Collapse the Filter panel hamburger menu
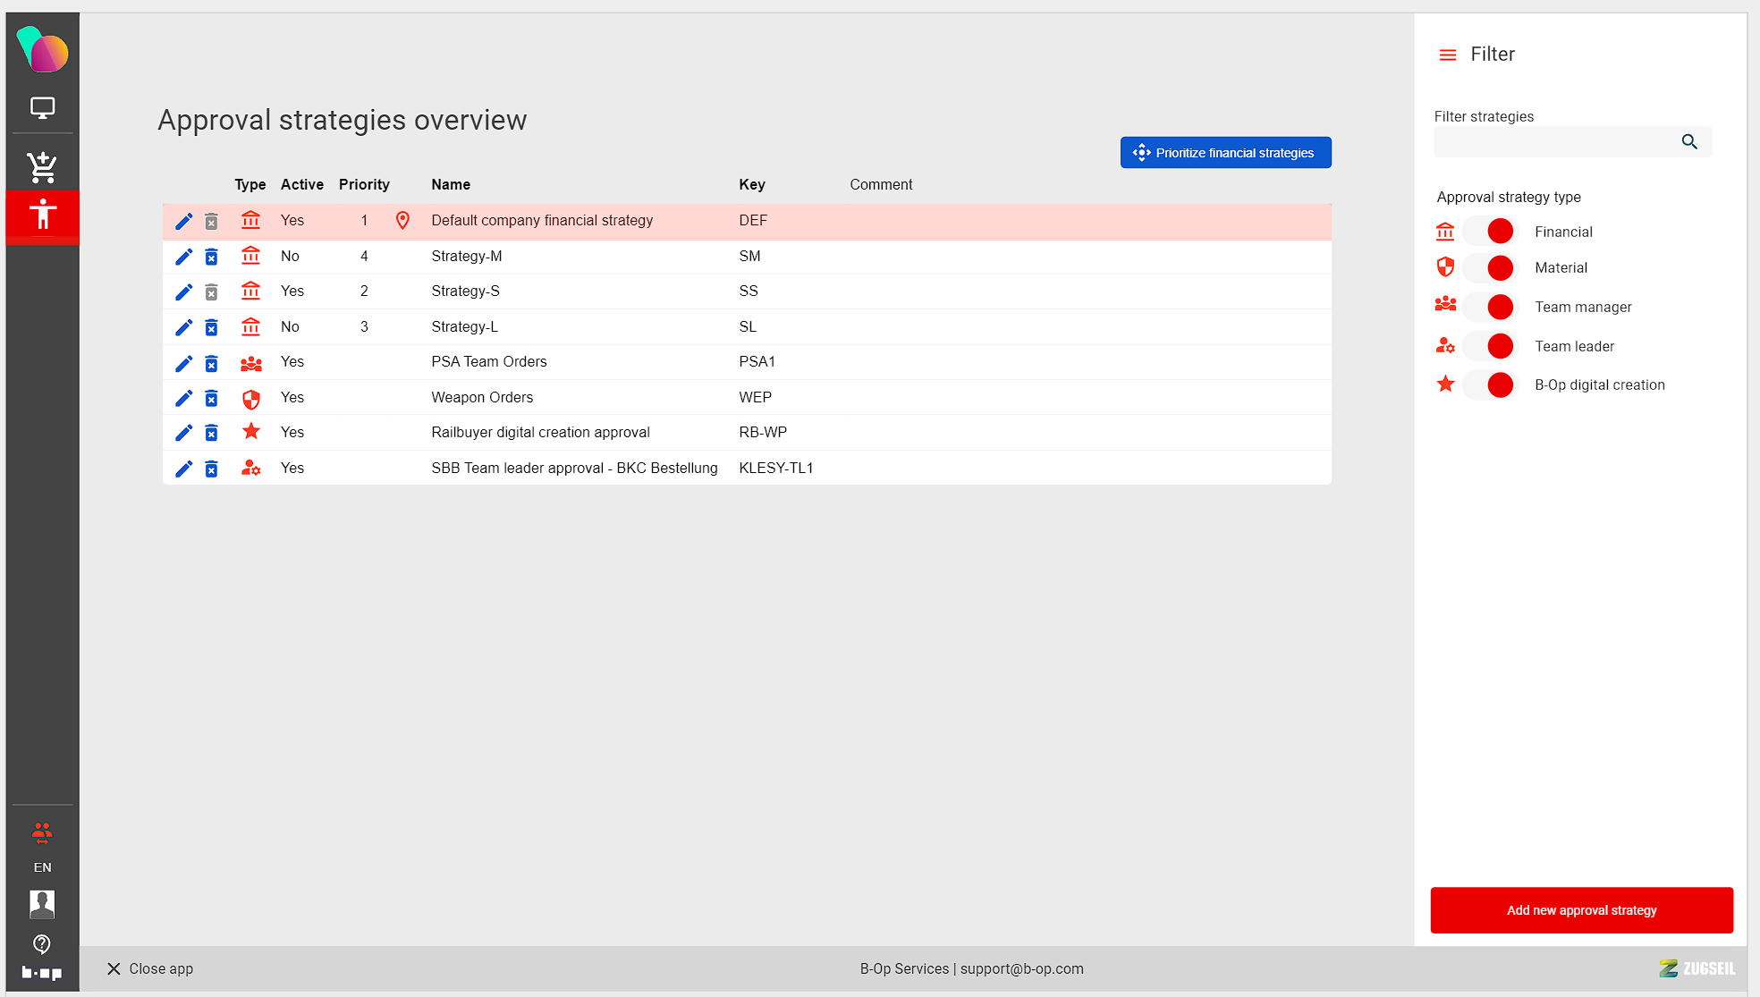Viewport: 1760px width, 997px height. [1447, 55]
